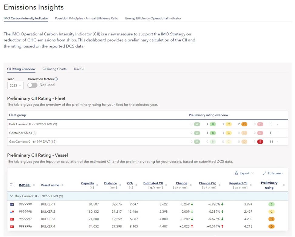Select the CII Rating Overview sub-tab
The image size is (295, 237).
point(21,69)
